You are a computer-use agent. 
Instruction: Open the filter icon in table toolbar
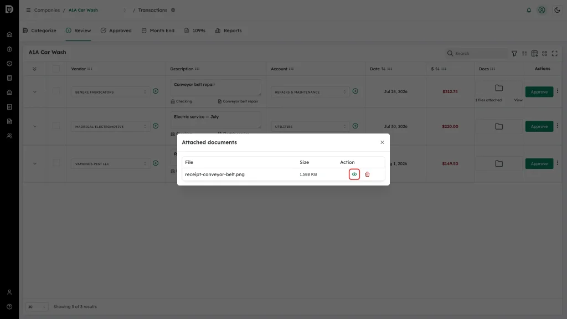[514, 54]
